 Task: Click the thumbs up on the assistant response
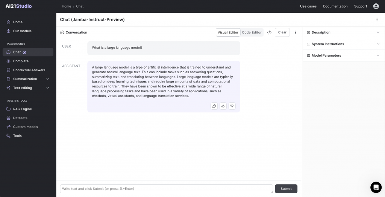tap(223, 106)
